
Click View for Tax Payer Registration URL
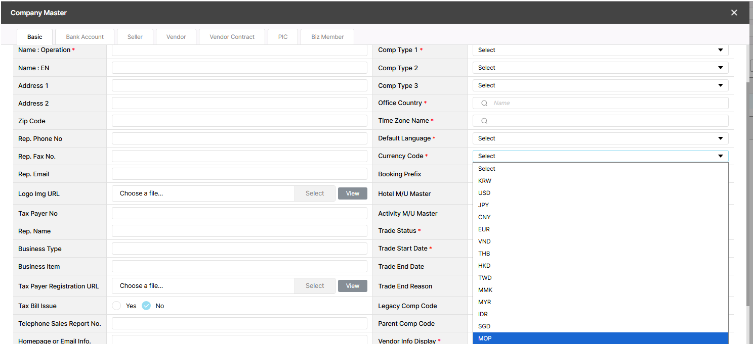coord(352,286)
